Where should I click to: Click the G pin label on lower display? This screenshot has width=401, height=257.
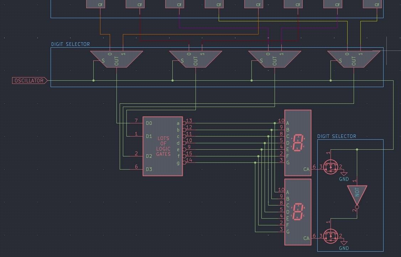(x=288, y=232)
